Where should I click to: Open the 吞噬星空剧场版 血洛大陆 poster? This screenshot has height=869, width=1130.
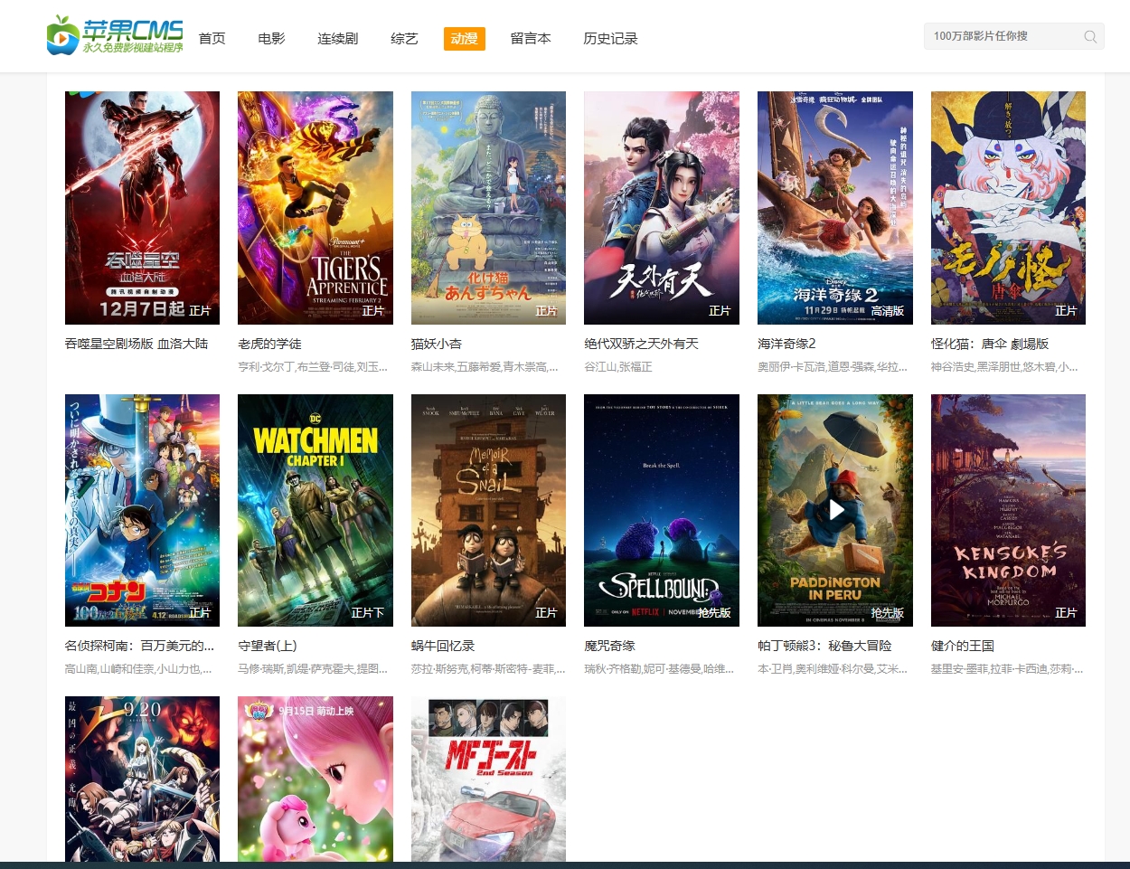pyautogui.click(x=142, y=208)
